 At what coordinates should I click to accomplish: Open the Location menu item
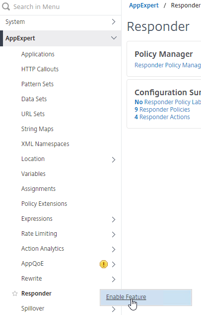pyautogui.click(x=33, y=159)
